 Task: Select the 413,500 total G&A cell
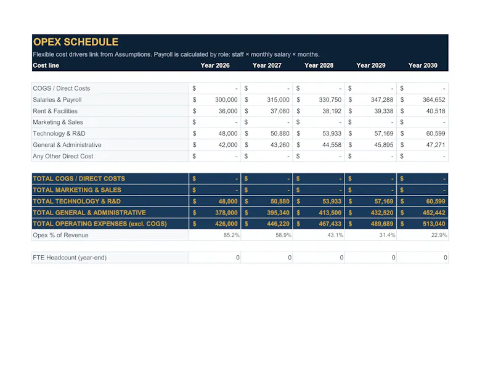pos(319,213)
